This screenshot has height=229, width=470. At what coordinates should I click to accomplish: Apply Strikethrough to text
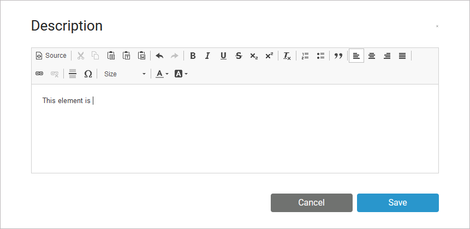click(239, 56)
